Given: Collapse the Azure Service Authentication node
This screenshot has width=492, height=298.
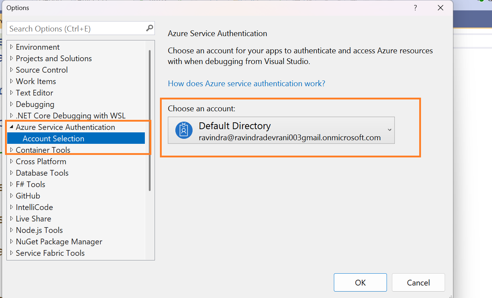Looking at the screenshot, I should 12,127.
